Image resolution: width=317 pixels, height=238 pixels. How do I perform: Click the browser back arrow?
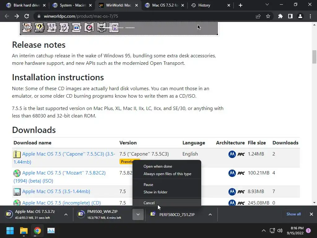tap(7, 16)
